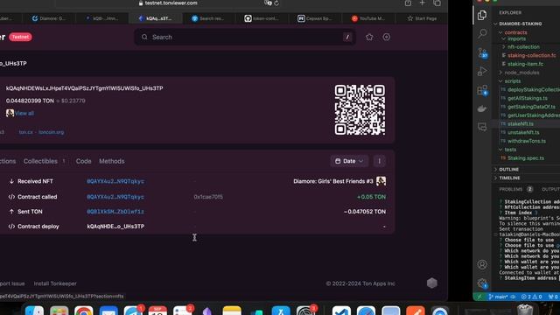Open Notes from the Dock
560x315 pixels.
232,311
